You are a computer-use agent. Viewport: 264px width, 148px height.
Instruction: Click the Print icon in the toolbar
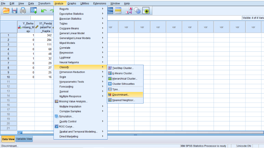click(23, 11)
